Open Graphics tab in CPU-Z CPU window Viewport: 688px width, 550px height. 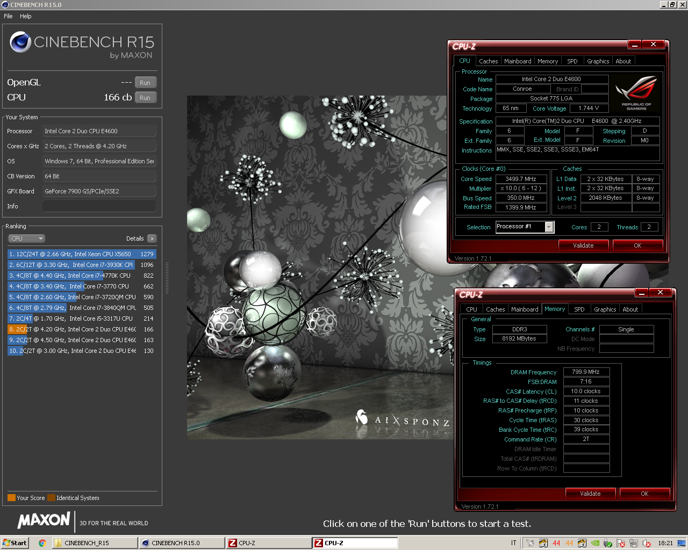598,61
